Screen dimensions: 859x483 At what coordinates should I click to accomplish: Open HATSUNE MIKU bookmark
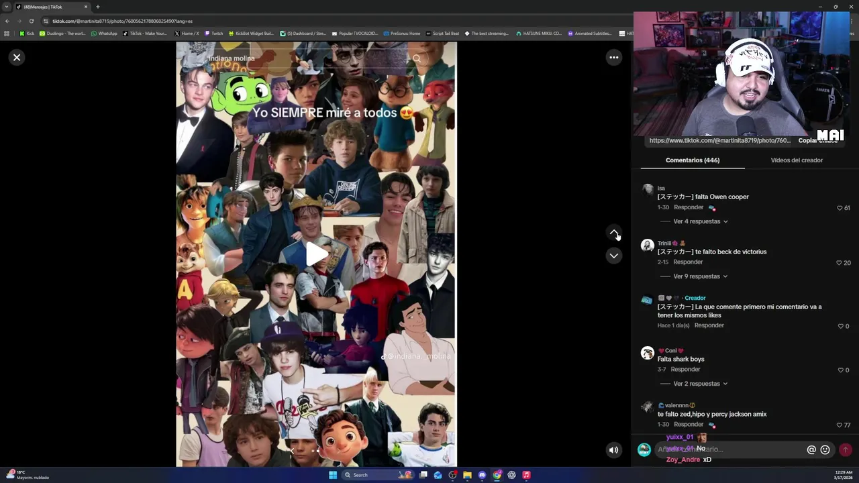(539, 34)
